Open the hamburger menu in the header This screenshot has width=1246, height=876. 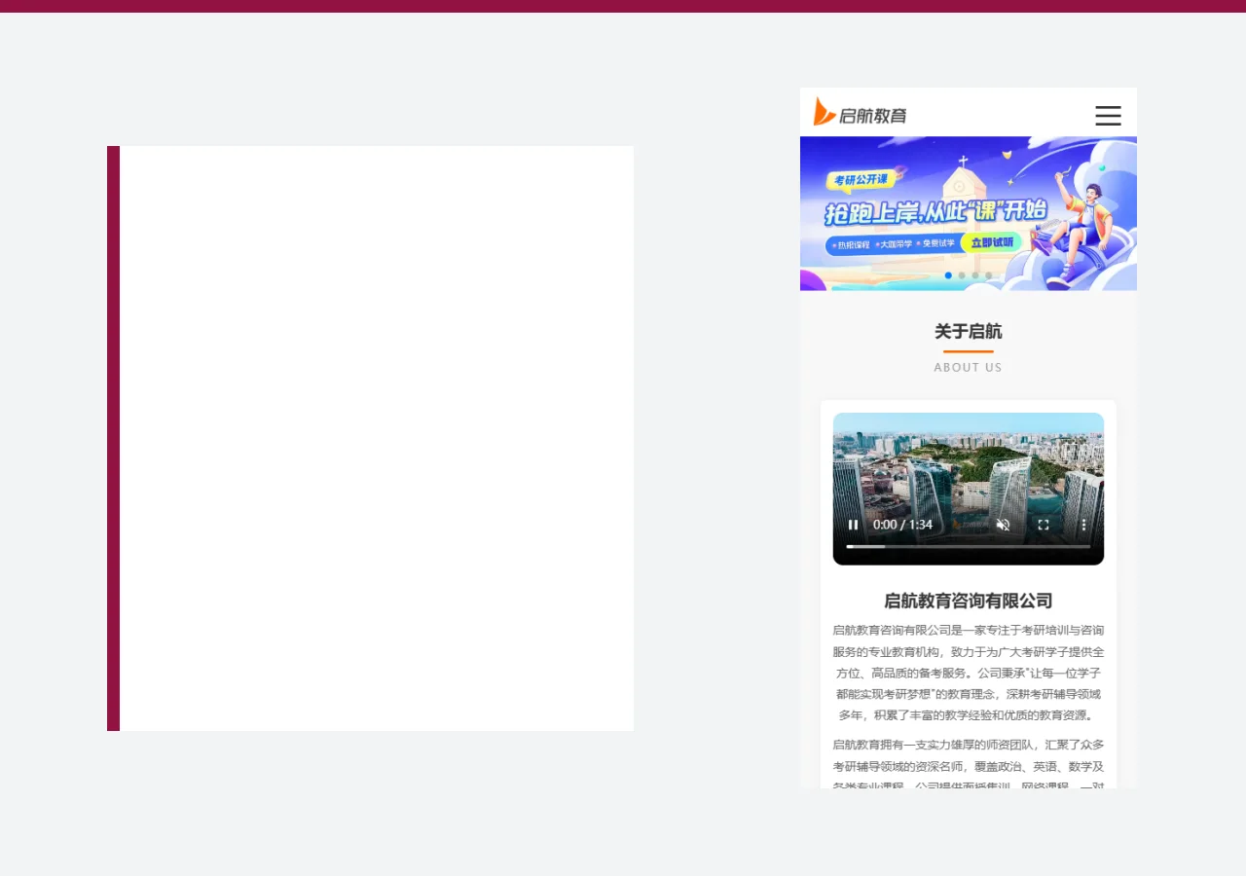pos(1108,115)
